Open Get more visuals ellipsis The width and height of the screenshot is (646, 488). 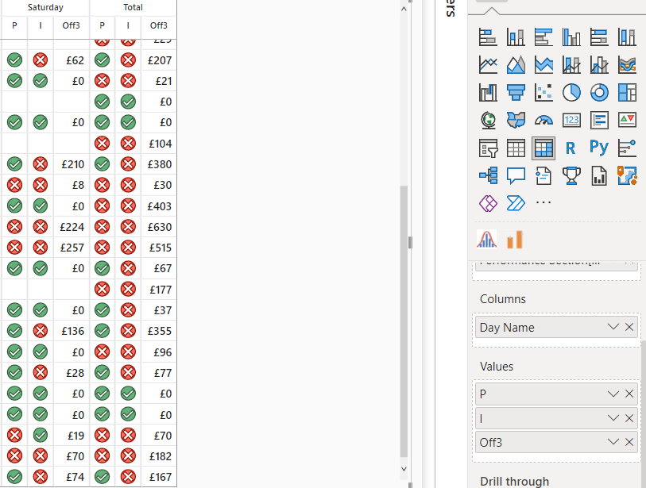pyautogui.click(x=543, y=202)
